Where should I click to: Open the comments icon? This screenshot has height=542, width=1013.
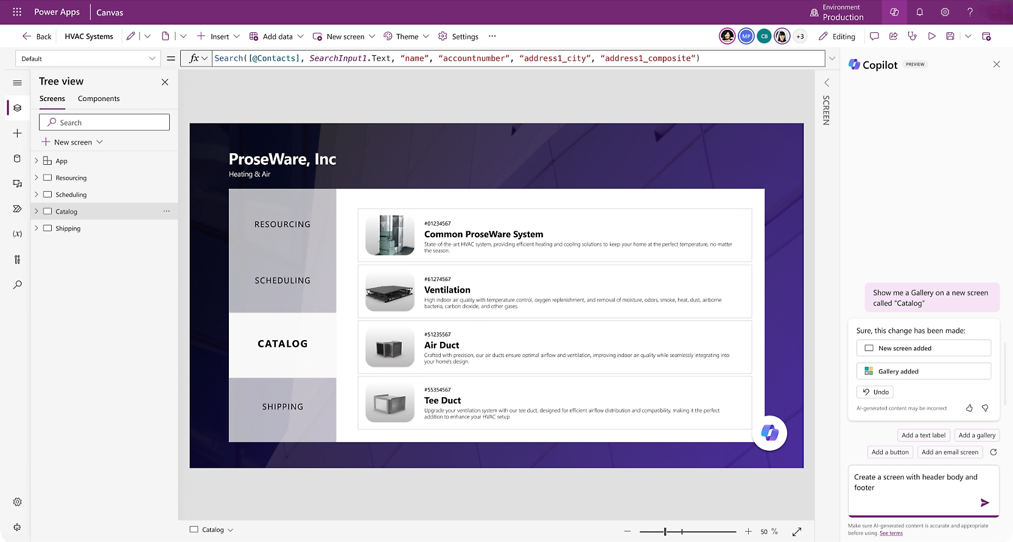[874, 36]
